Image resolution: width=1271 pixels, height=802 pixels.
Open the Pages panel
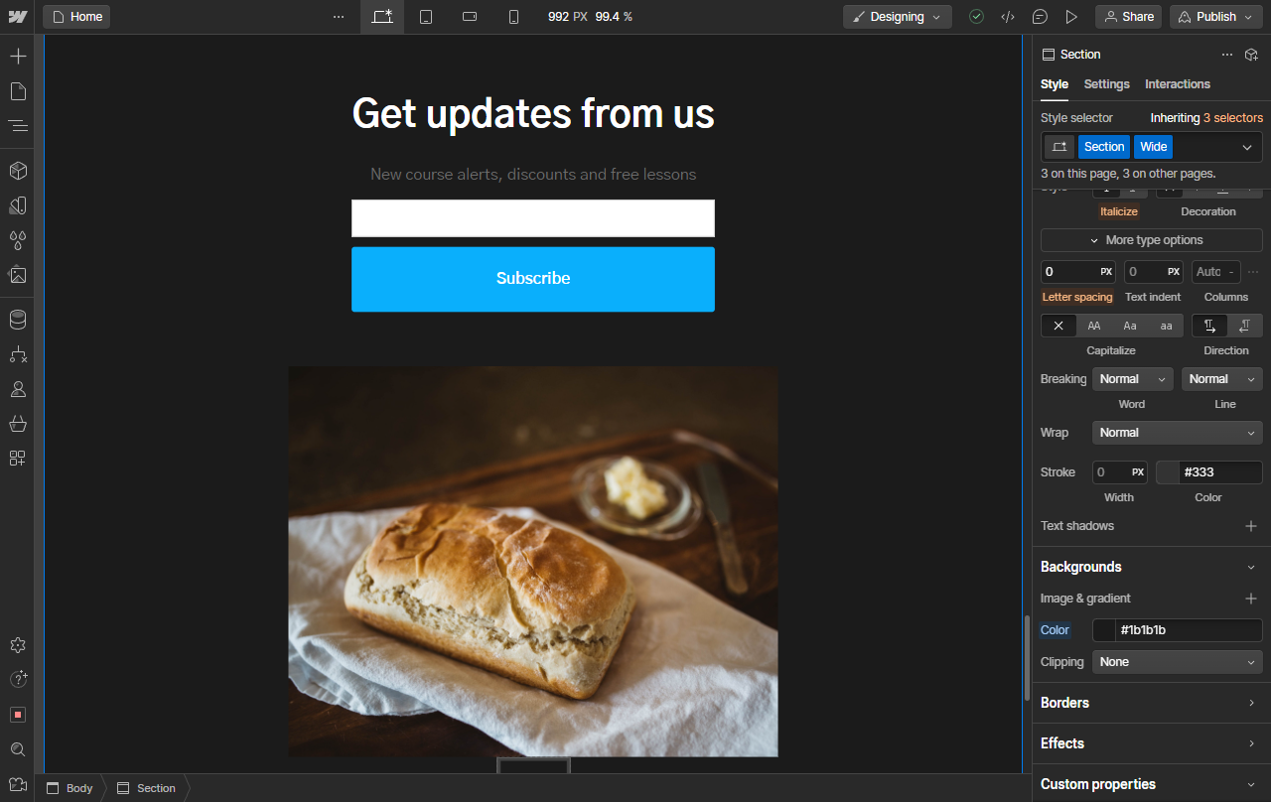click(x=18, y=91)
